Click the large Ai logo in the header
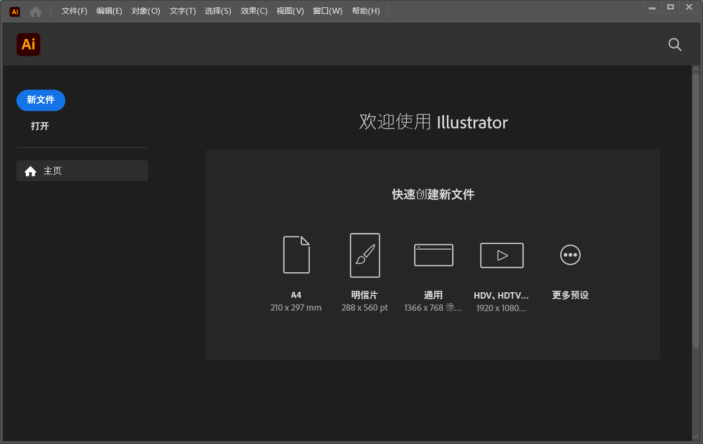Screen dimensions: 703x444 28,44
